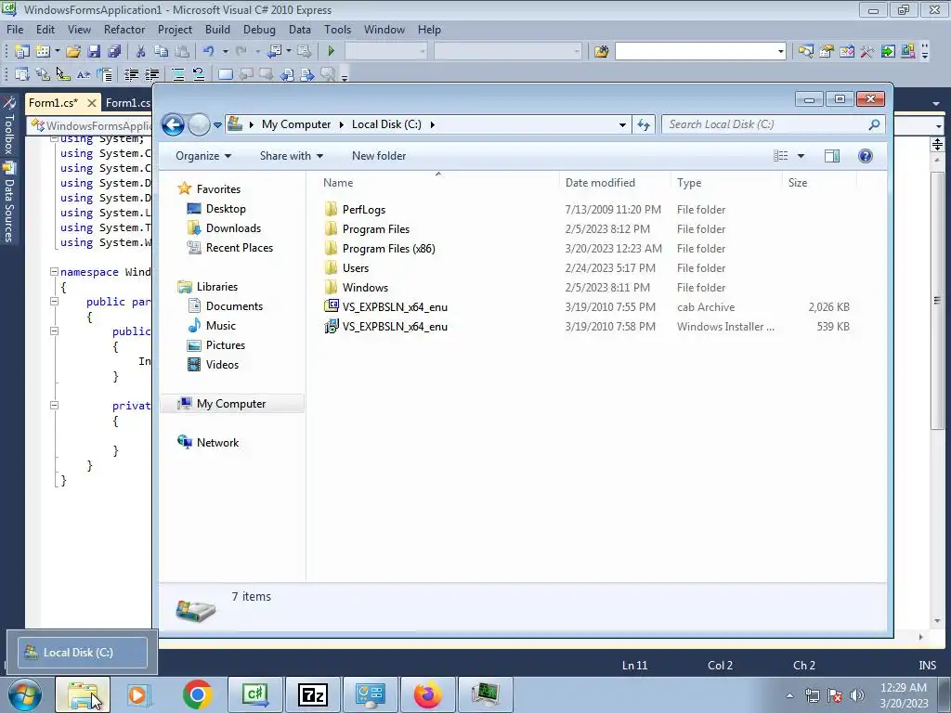This screenshot has width=951, height=713.
Task: Open the Share with dropdown
Action: click(x=291, y=156)
